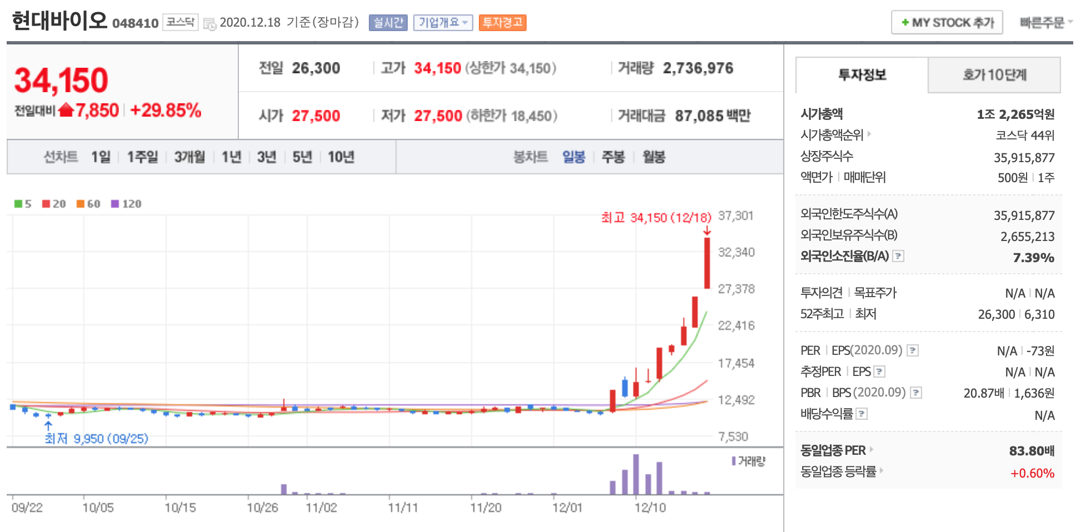
Task: Select 5년 line chart period
Action: tap(302, 157)
